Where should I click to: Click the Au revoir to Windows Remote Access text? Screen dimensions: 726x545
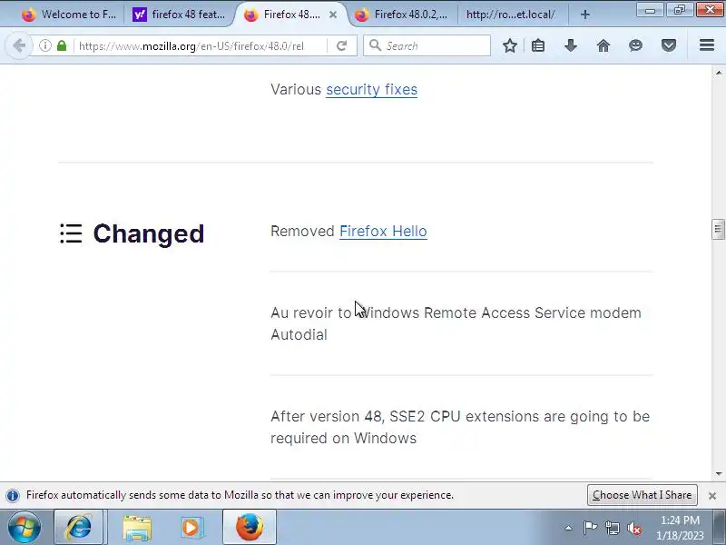456,323
